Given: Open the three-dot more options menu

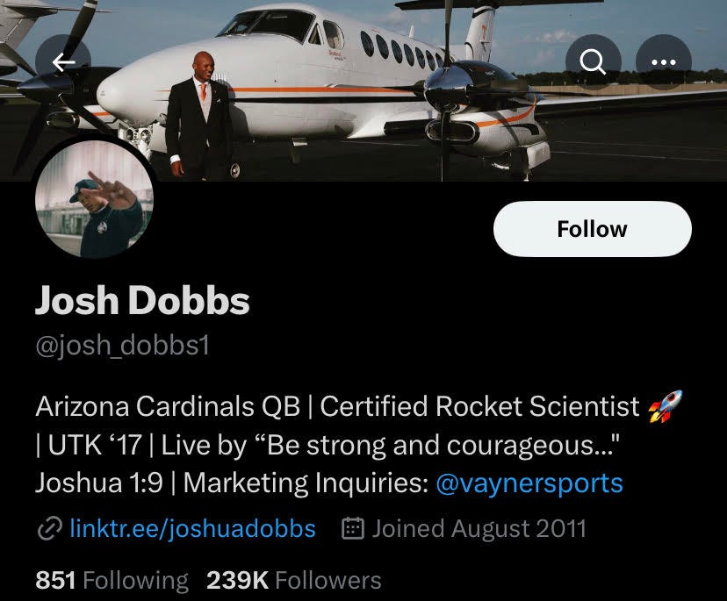Looking at the screenshot, I should tap(664, 62).
